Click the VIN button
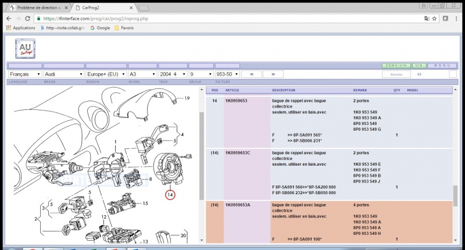The image size is (465, 250). pyautogui.click(x=419, y=66)
